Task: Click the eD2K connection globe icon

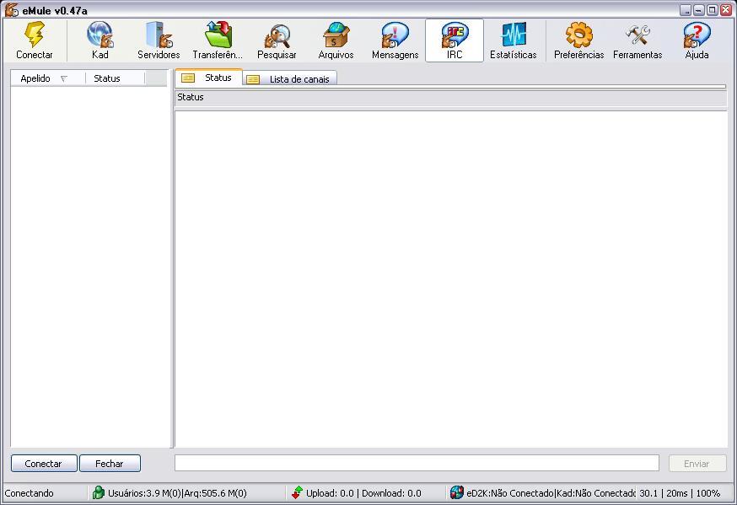Action: tap(456, 492)
